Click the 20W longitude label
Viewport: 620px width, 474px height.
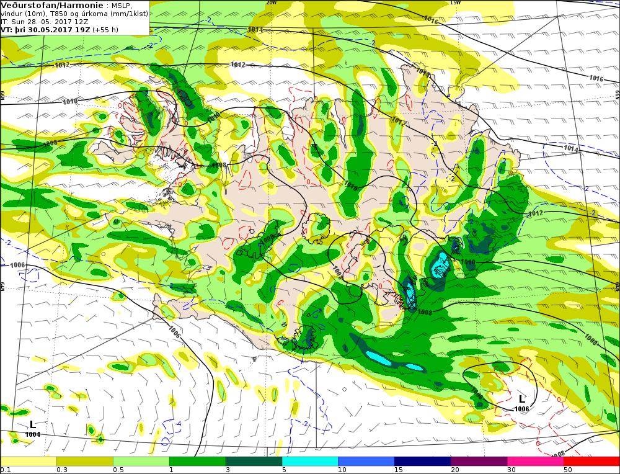tap(271, 2)
